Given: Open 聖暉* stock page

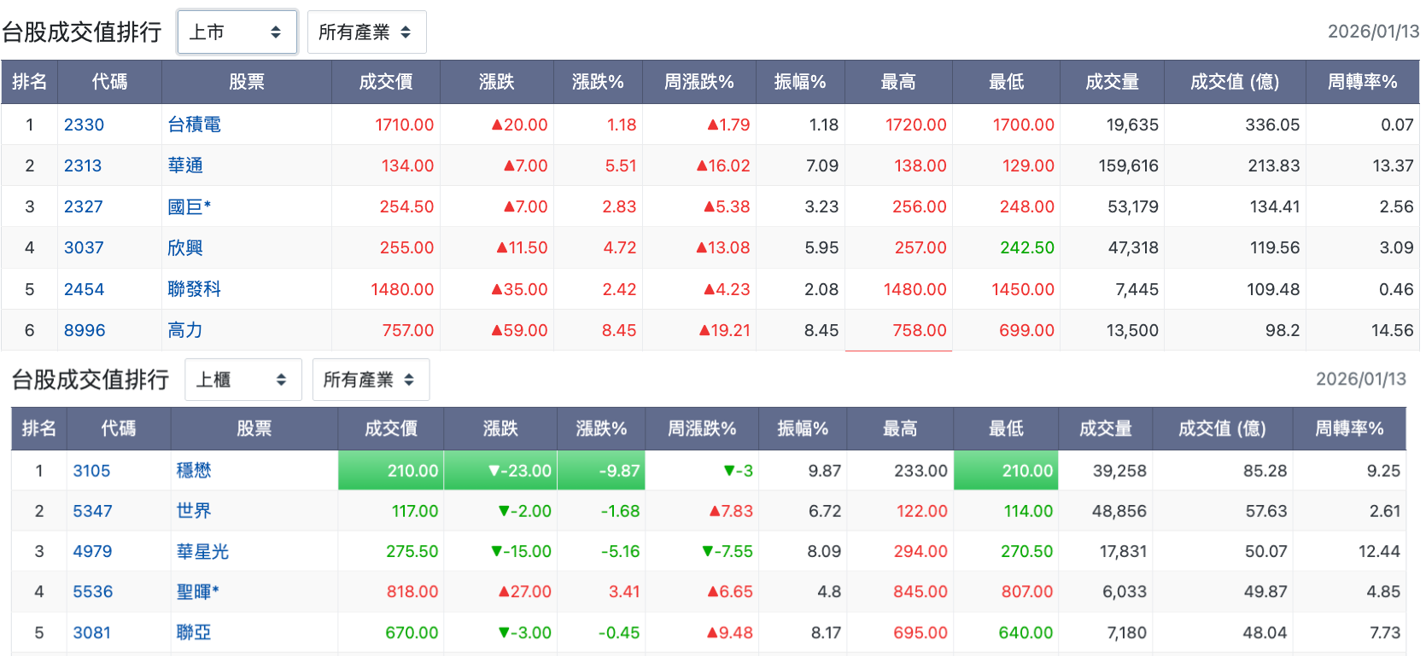Looking at the screenshot, I should pyautogui.click(x=198, y=592).
